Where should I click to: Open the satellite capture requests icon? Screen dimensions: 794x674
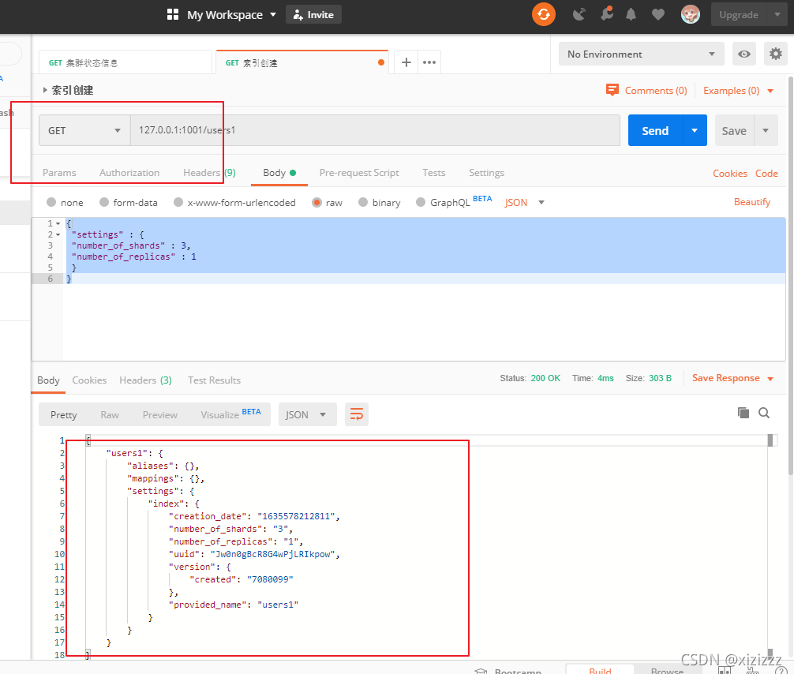[579, 14]
